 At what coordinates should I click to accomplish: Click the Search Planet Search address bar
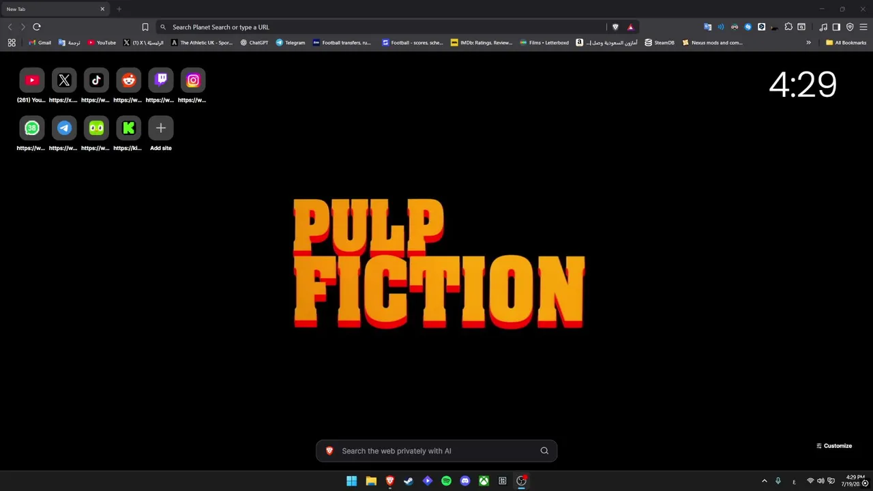point(382,27)
